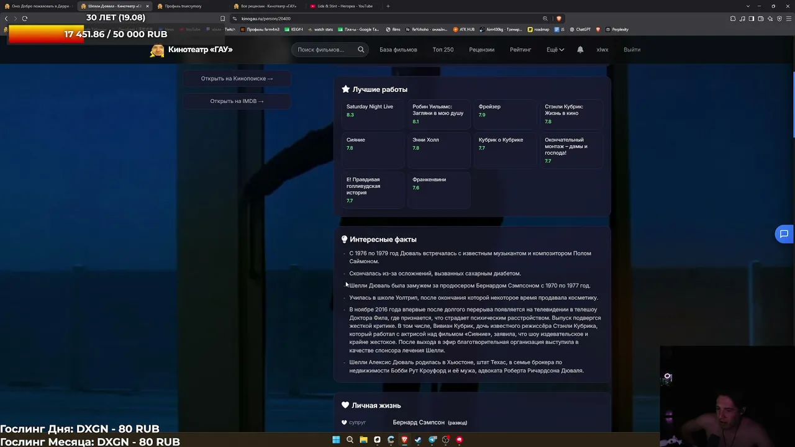Open Стэнли Кубрик: Жизнь в кино card

[x=571, y=114]
